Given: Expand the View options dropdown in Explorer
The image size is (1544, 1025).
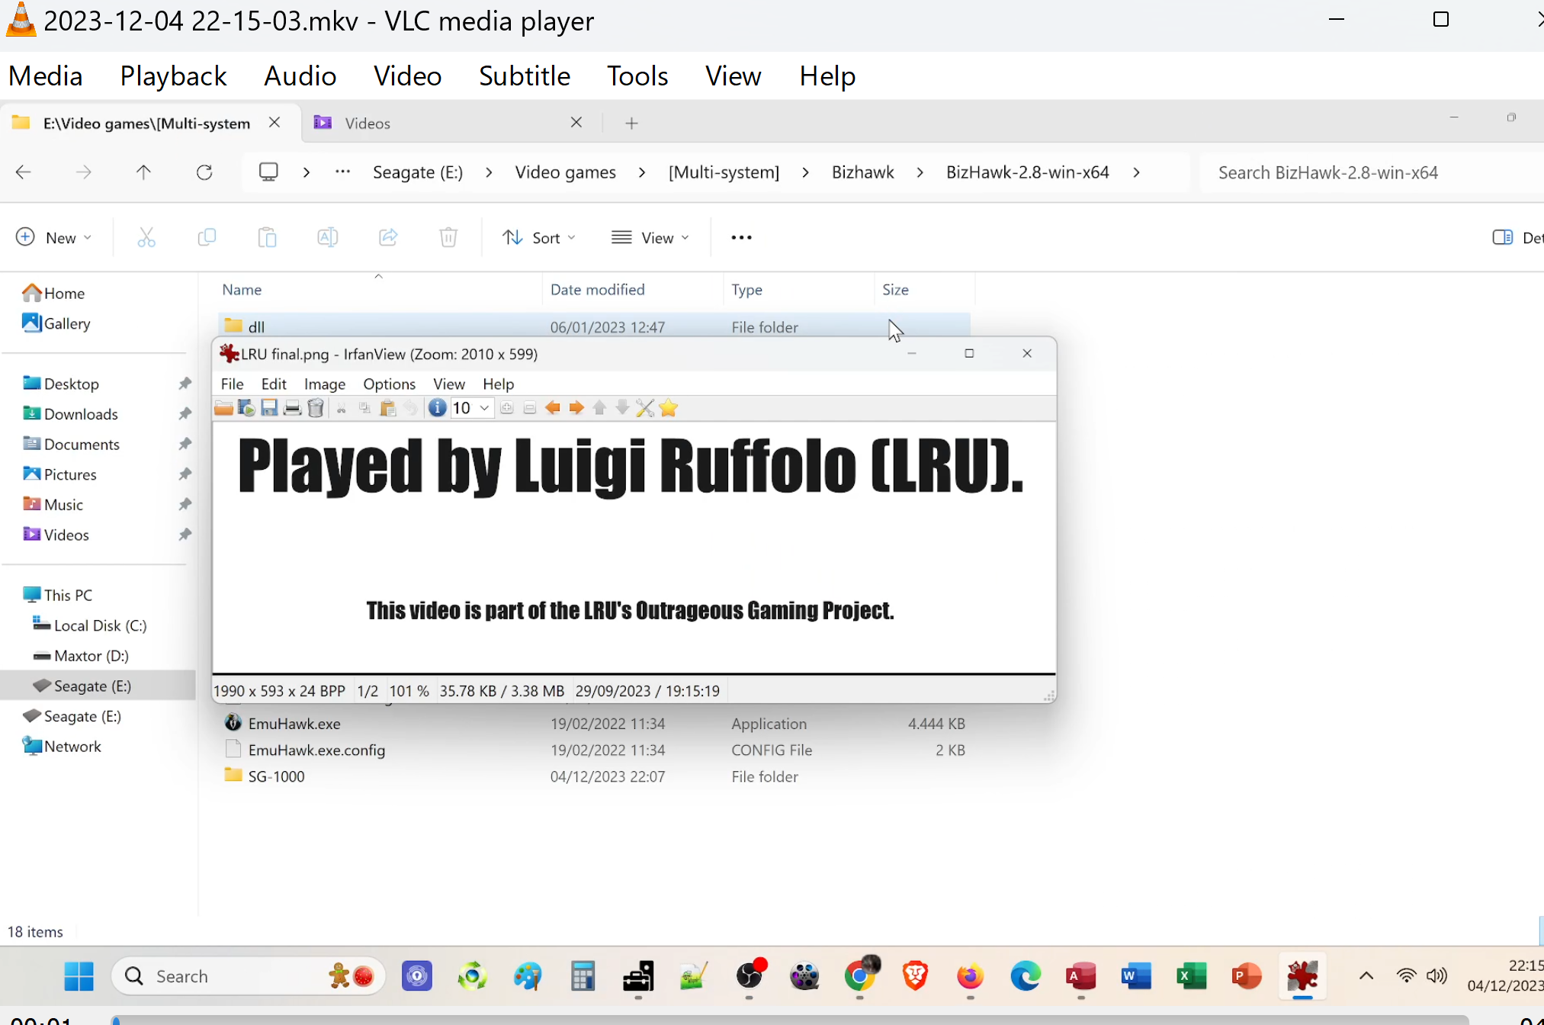Looking at the screenshot, I should (650, 238).
